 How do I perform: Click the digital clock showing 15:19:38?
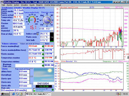click(44, 87)
